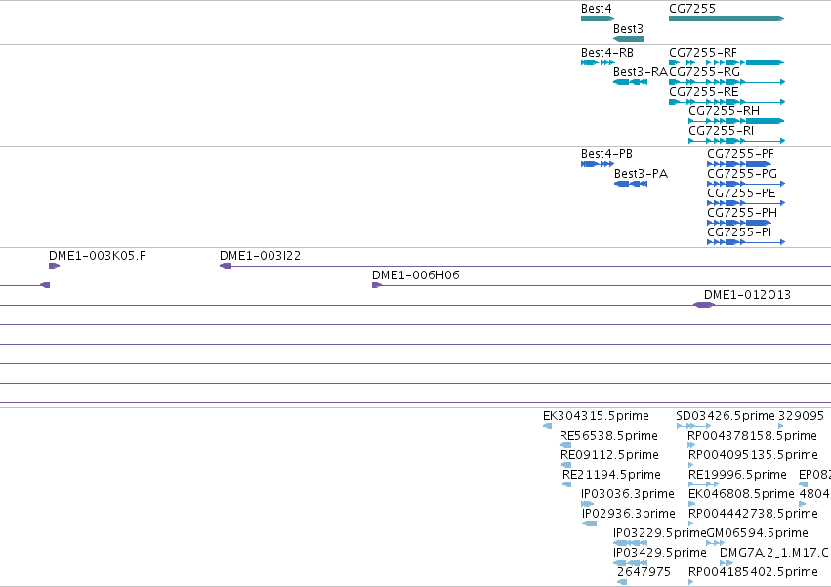Select EST RE21194.5prime label

coord(611,475)
